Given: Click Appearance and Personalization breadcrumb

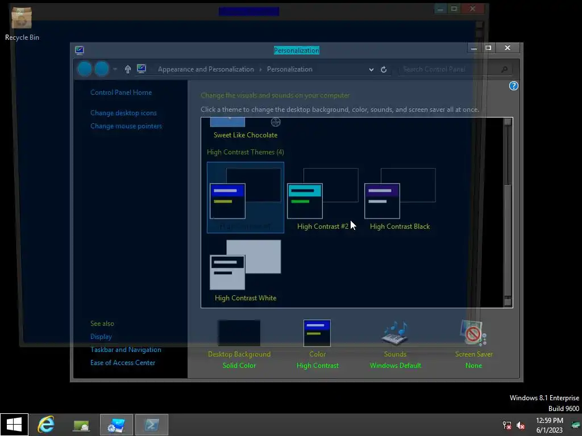Looking at the screenshot, I should pyautogui.click(x=206, y=69).
